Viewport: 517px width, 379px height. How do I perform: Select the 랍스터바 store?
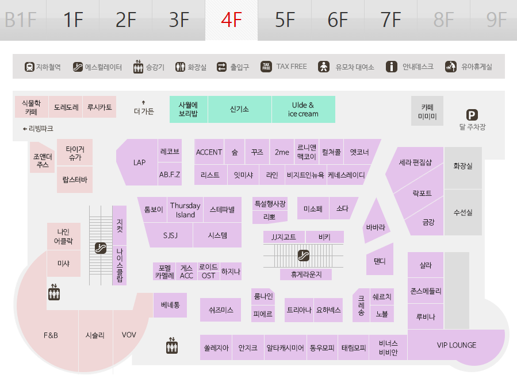point(75,180)
